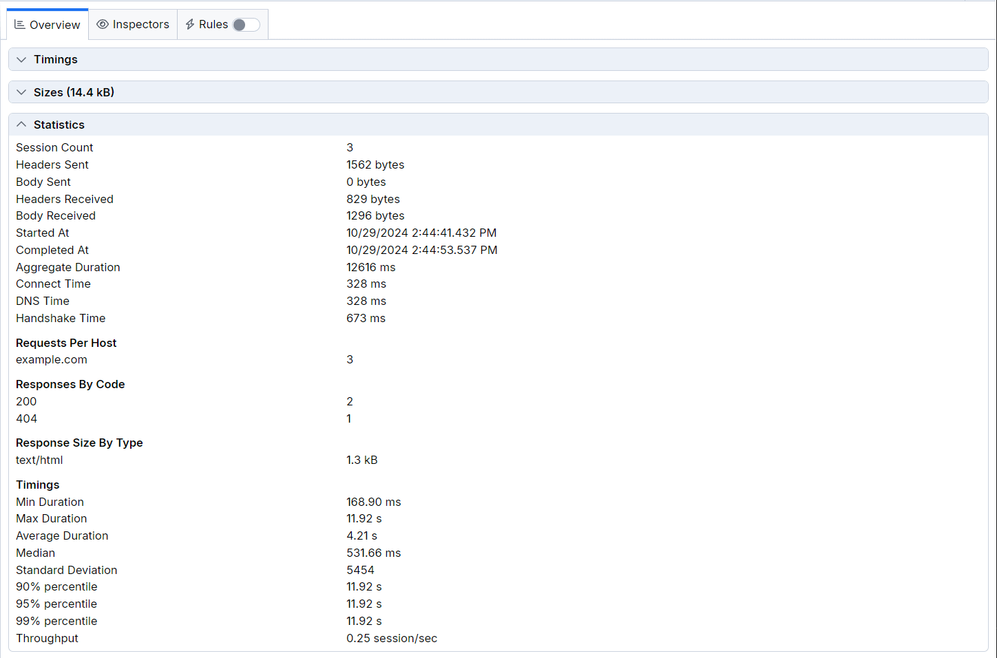The image size is (997, 658).
Task: Click the Requests Per Host heading
Action: coord(66,343)
